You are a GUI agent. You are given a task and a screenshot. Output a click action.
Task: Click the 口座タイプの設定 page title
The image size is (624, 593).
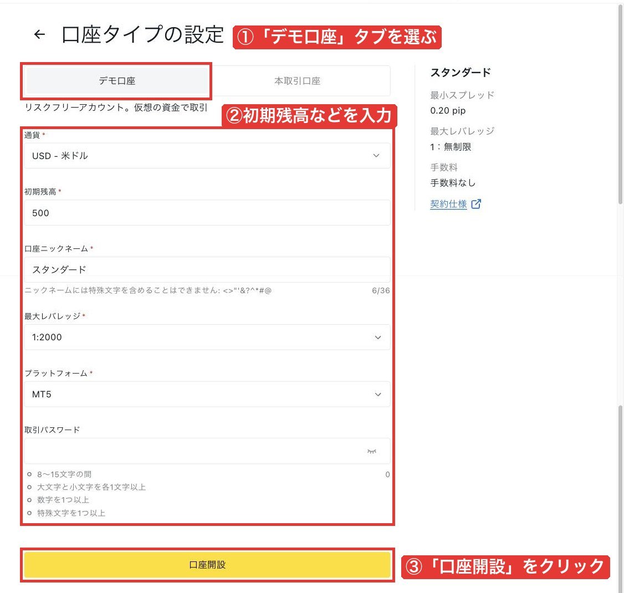coord(143,34)
